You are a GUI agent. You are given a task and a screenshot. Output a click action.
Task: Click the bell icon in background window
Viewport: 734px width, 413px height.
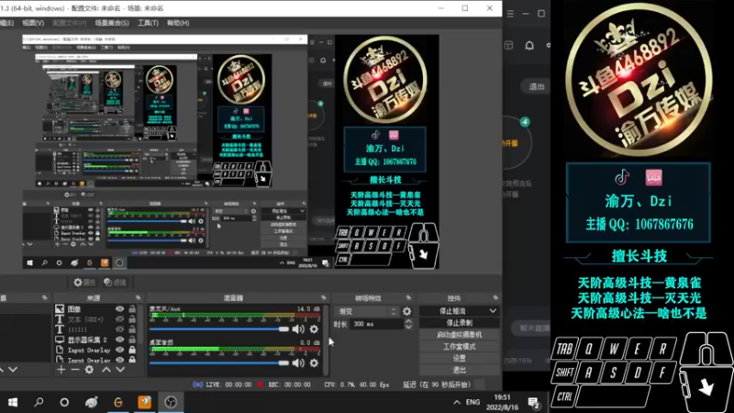click(529, 45)
